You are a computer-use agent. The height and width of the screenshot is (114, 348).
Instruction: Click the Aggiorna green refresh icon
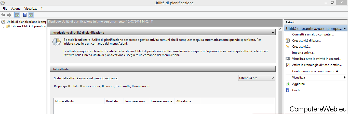pos(288,84)
